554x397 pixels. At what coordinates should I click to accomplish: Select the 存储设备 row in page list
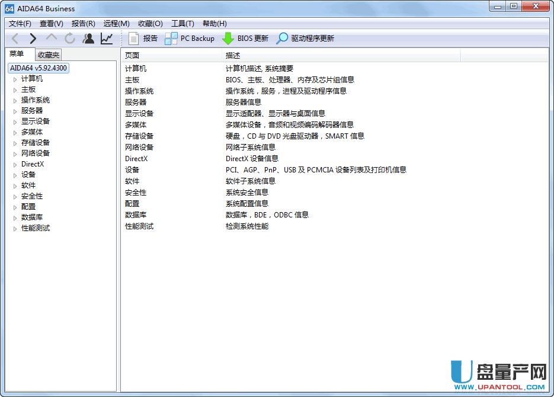point(139,136)
